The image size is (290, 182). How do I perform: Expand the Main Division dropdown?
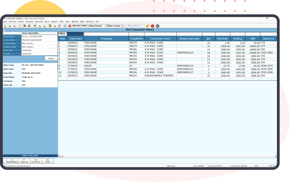(106, 26)
